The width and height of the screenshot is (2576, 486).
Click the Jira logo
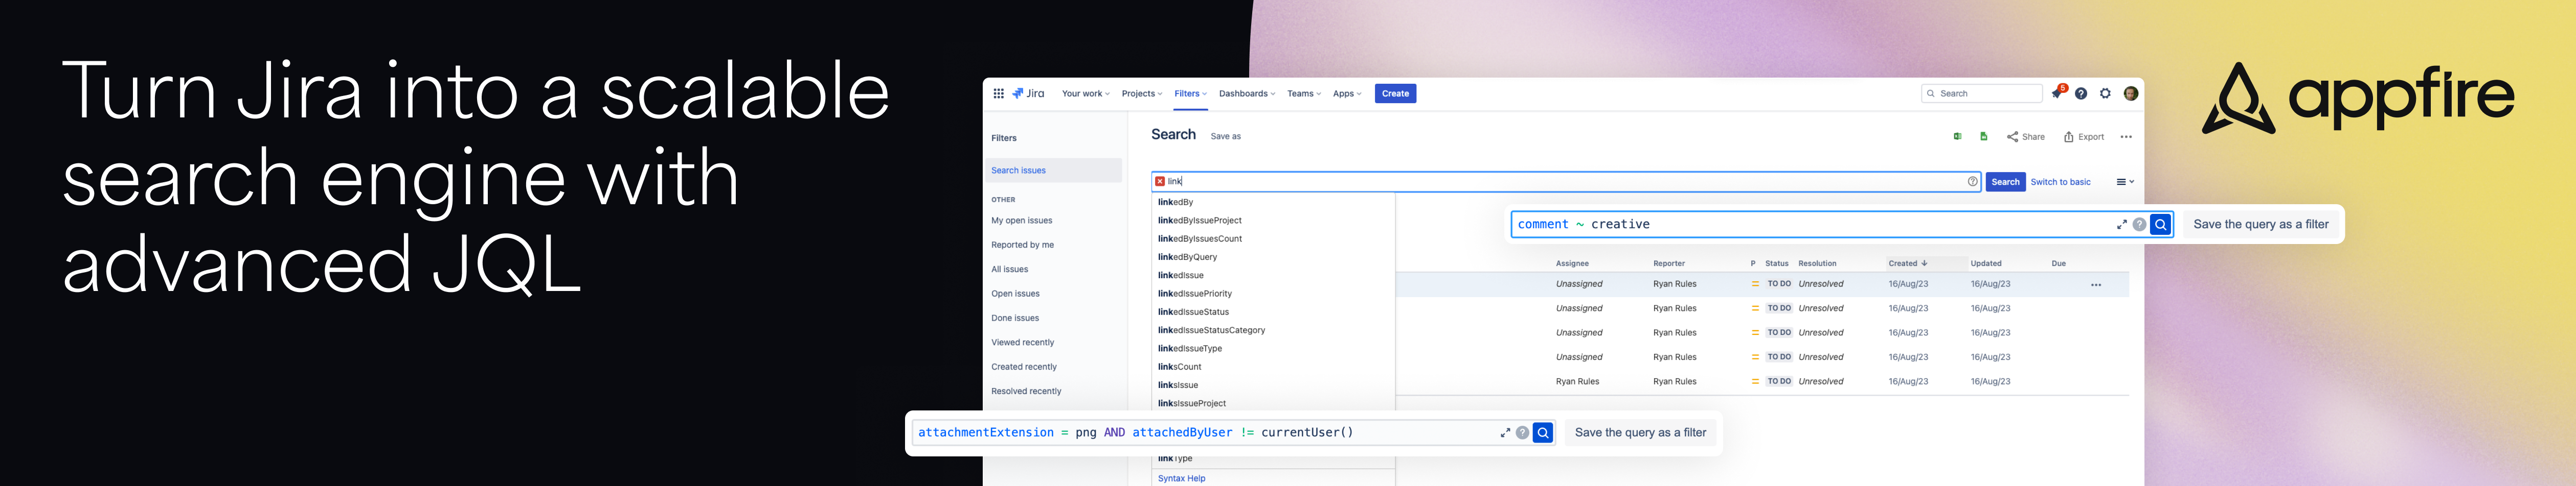[x=1028, y=94]
